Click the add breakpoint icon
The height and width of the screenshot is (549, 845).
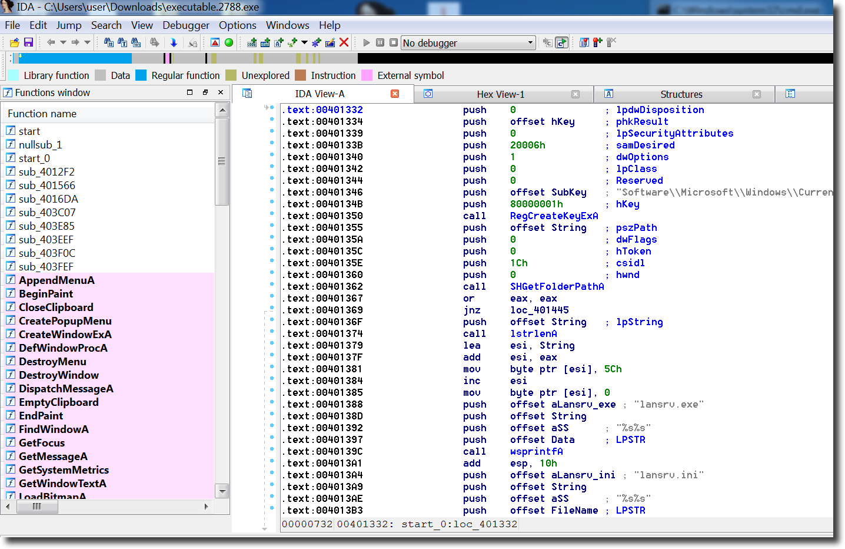[598, 42]
